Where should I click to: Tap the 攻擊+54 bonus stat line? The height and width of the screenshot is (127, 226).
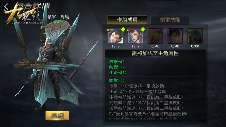click(x=117, y=62)
